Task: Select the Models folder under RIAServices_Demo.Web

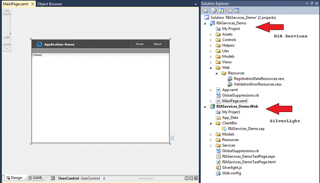Action: tap(228, 134)
